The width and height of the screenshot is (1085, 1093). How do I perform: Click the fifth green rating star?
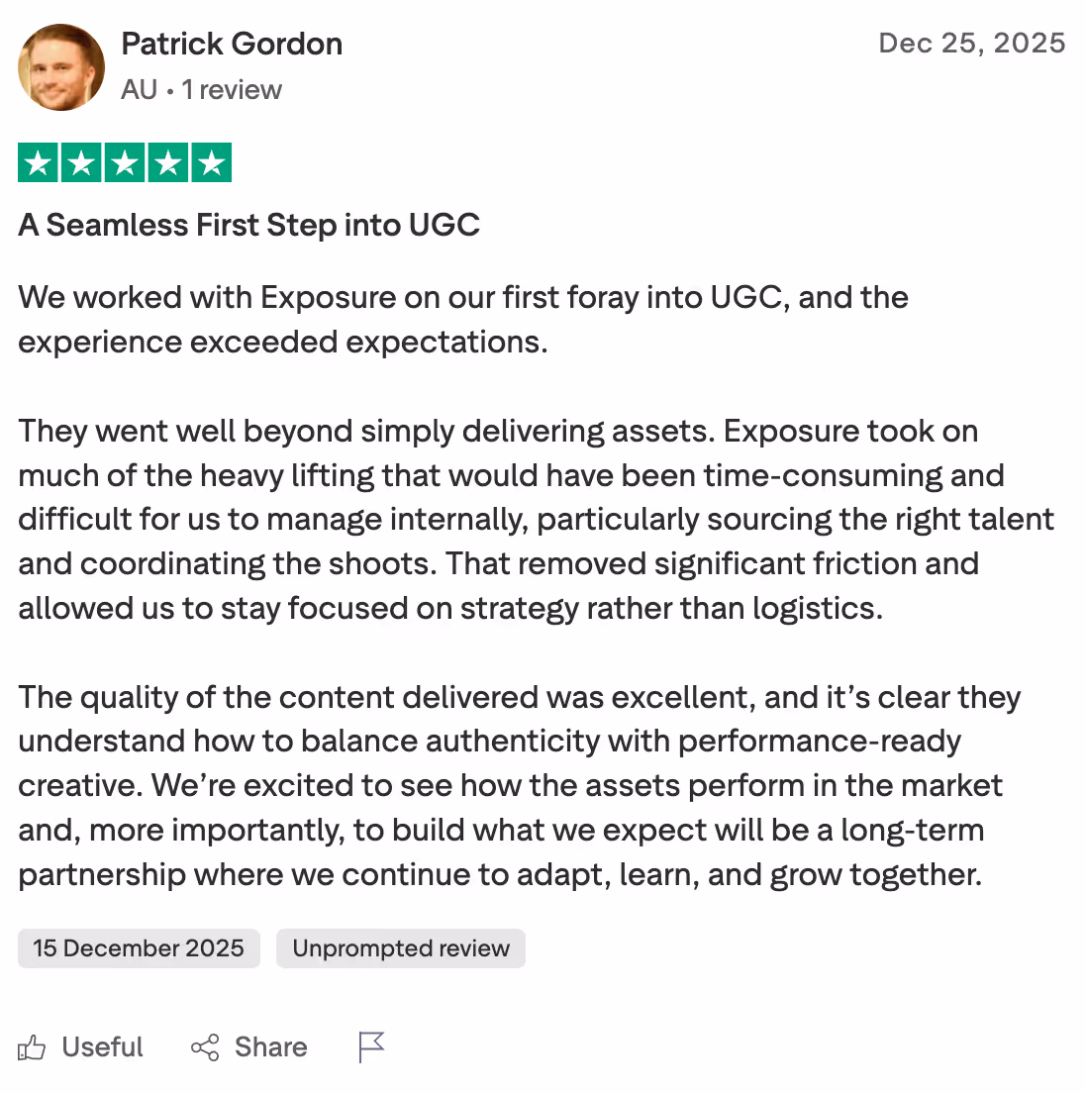tap(211, 162)
